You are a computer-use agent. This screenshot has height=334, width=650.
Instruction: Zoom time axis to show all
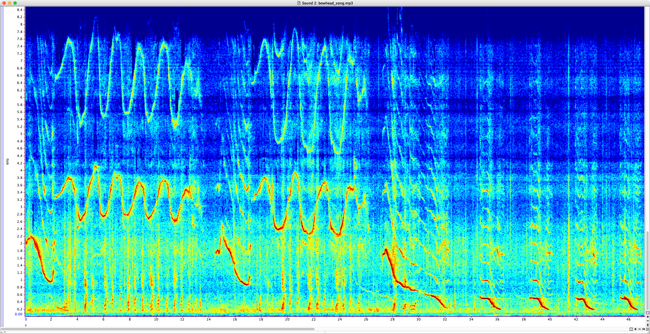[x=644, y=329]
